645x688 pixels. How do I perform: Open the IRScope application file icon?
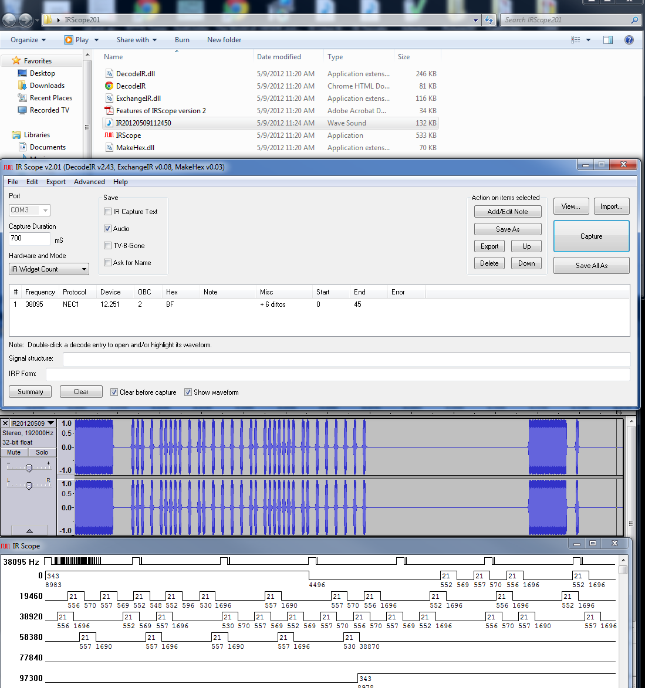(x=109, y=135)
